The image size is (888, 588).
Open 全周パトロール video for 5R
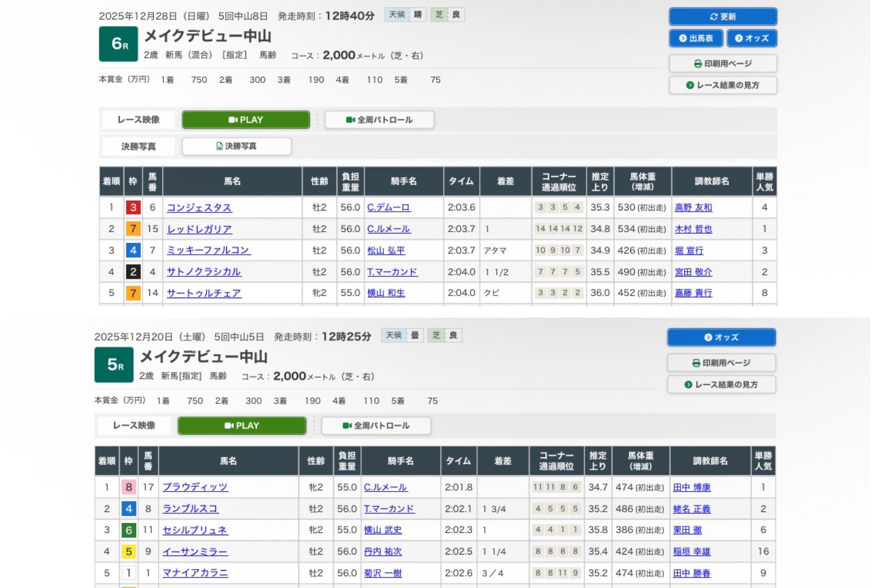pyautogui.click(x=376, y=425)
